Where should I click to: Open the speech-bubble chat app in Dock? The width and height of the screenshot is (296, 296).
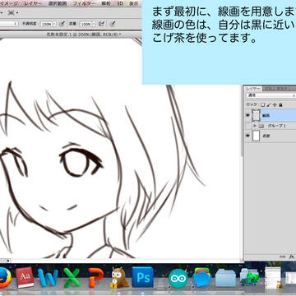pyautogui.click(x=201, y=278)
